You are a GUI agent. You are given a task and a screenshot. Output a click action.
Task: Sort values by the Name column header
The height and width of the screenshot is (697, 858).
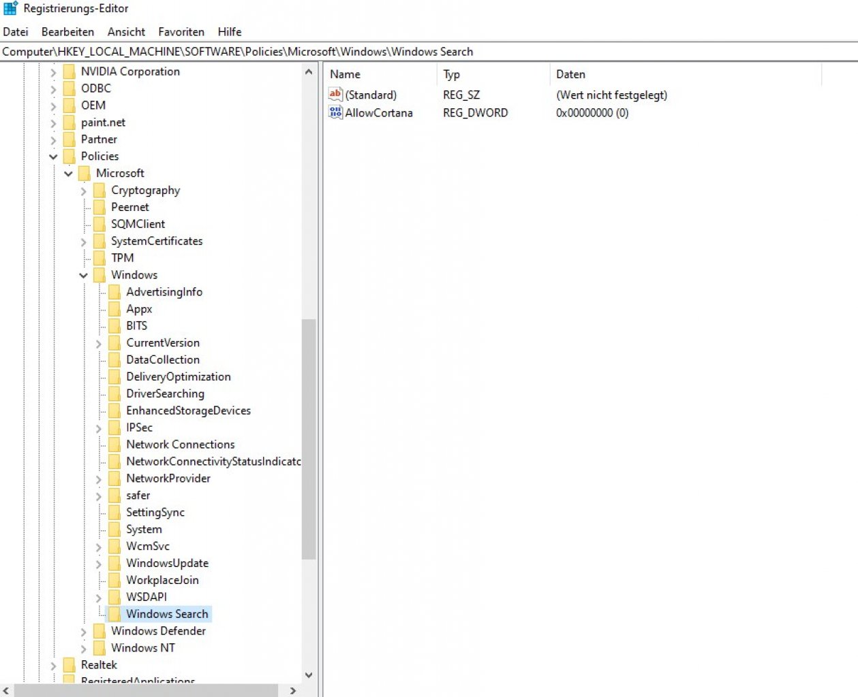(x=380, y=74)
